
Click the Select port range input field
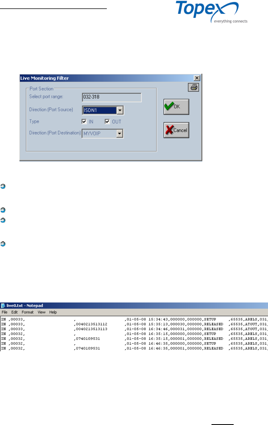coord(112,97)
